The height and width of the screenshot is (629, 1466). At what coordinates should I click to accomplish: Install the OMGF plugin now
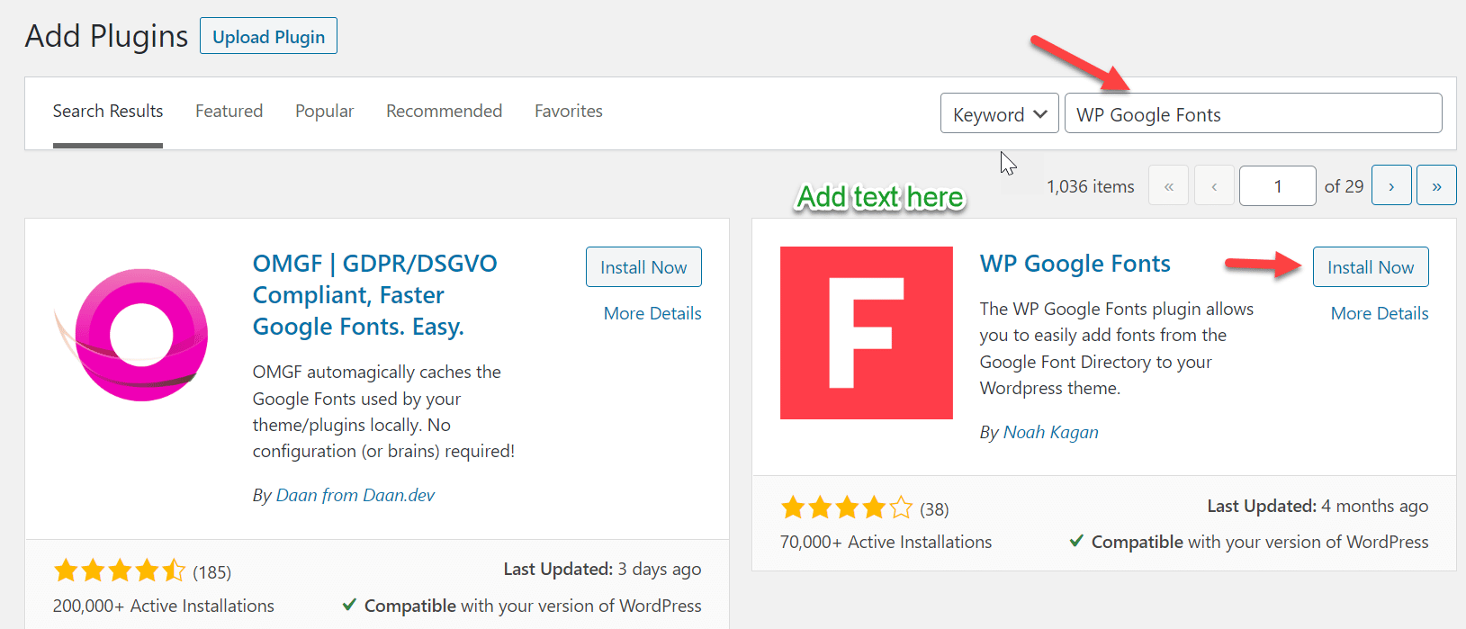[643, 267]
